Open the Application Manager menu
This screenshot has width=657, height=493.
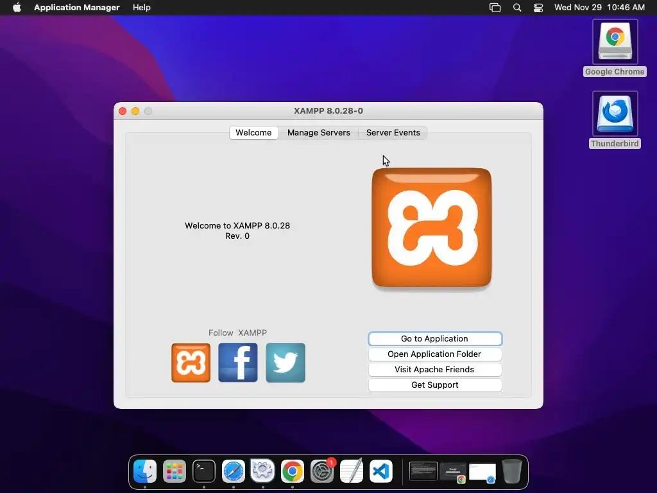77,8
